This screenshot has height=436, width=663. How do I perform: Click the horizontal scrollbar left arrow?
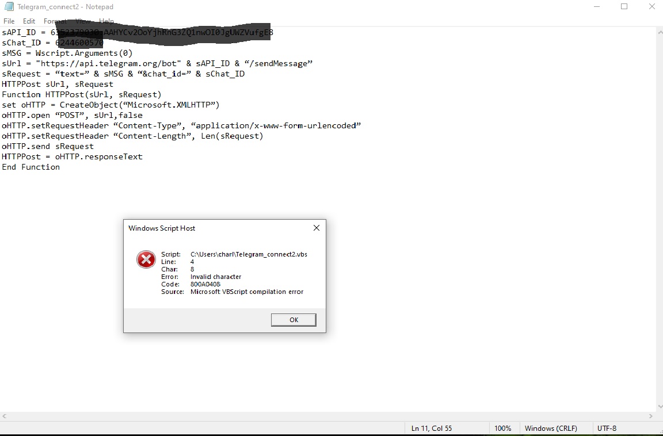coord(4,416)
